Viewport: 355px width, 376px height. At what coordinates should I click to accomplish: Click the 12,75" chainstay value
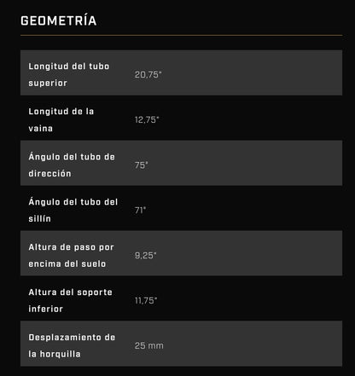147,119
